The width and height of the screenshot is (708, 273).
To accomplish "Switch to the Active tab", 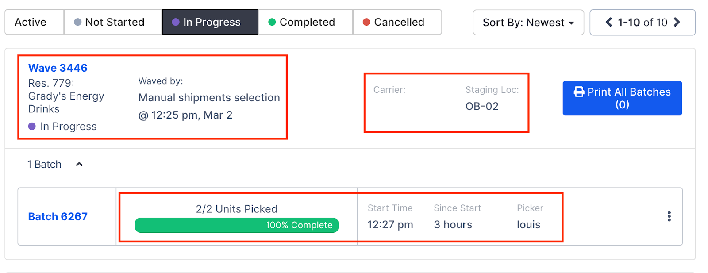I will click(x=31, y=22).
